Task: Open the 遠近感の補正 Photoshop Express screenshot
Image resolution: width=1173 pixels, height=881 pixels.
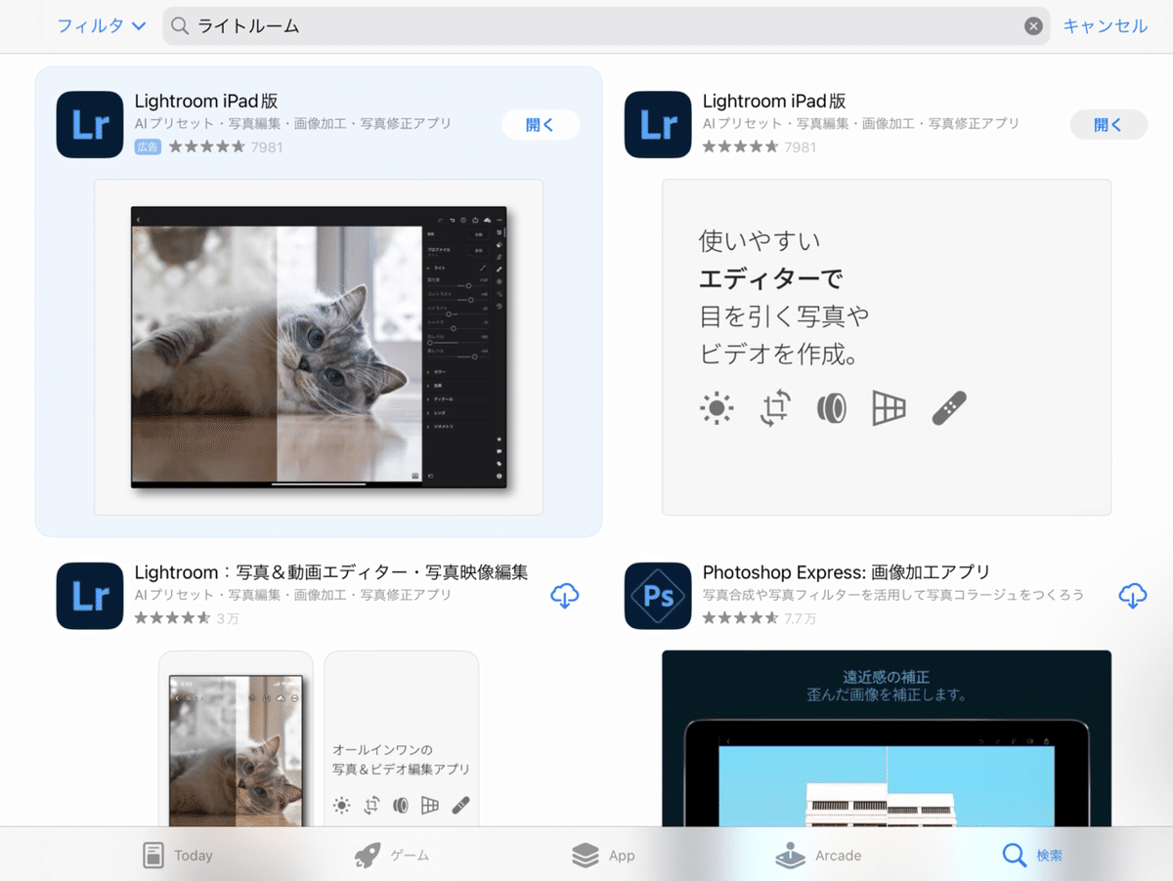Action: 887,739
